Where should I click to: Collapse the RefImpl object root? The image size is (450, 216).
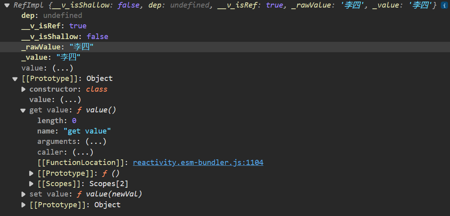tap(7, 5)
